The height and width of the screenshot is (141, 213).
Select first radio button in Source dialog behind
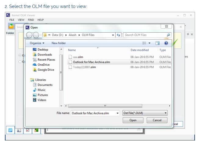click(20, 55)
